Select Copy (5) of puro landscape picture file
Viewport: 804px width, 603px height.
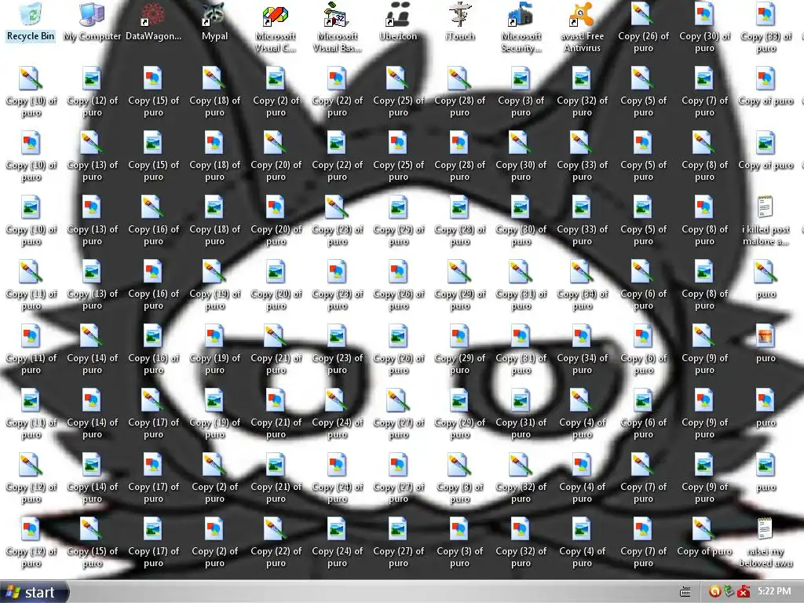[x=643, y=221]
